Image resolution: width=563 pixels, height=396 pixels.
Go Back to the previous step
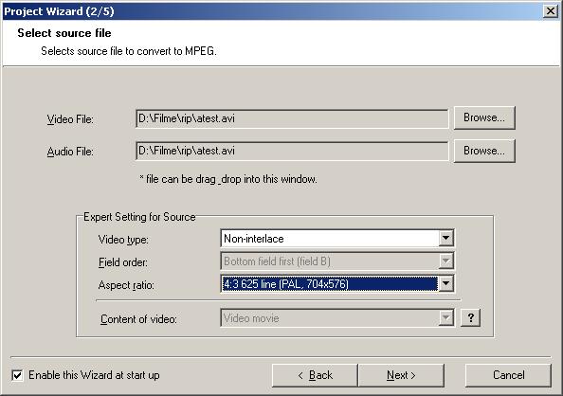point(315,375)
